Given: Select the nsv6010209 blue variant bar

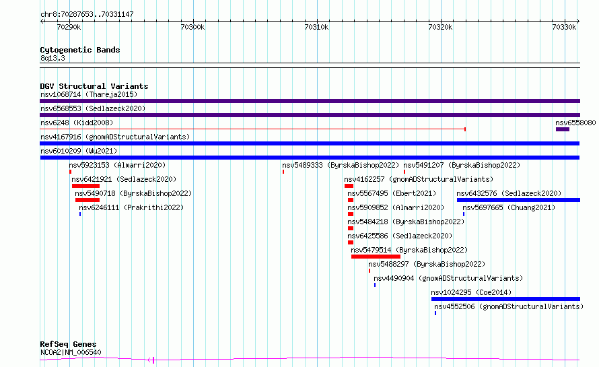Looking at the screenshot, I should pyautogui.click(x=310, y=158).
